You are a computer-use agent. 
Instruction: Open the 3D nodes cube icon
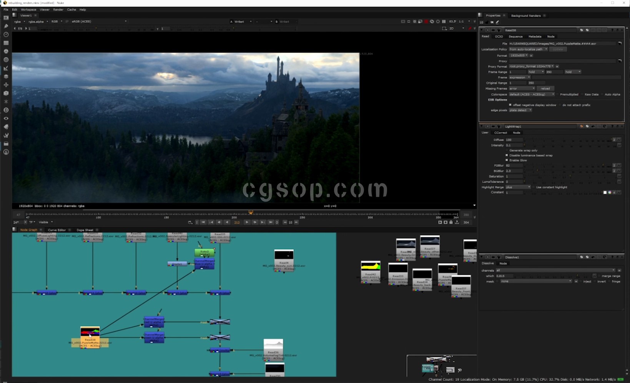6,93
